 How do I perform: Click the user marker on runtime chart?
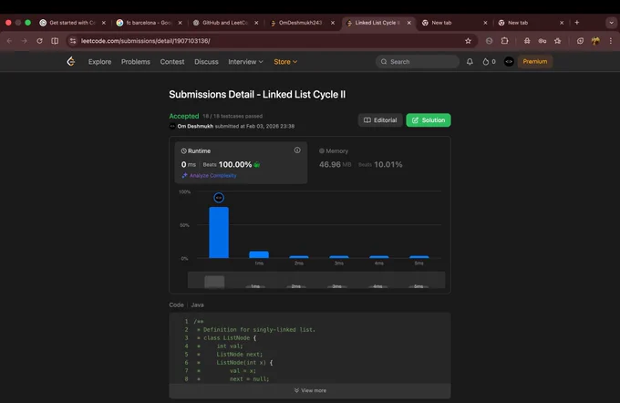219,198
